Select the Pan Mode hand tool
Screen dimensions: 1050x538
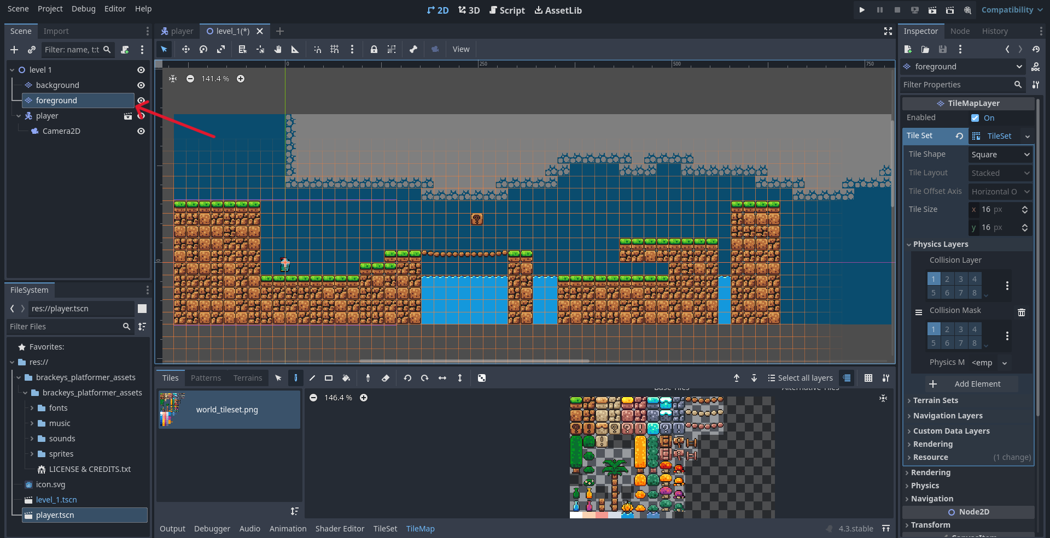click(x=278, y=49)
